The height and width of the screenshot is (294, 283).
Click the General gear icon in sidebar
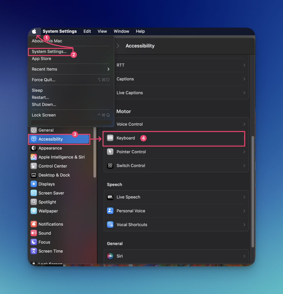pos(34,130)
